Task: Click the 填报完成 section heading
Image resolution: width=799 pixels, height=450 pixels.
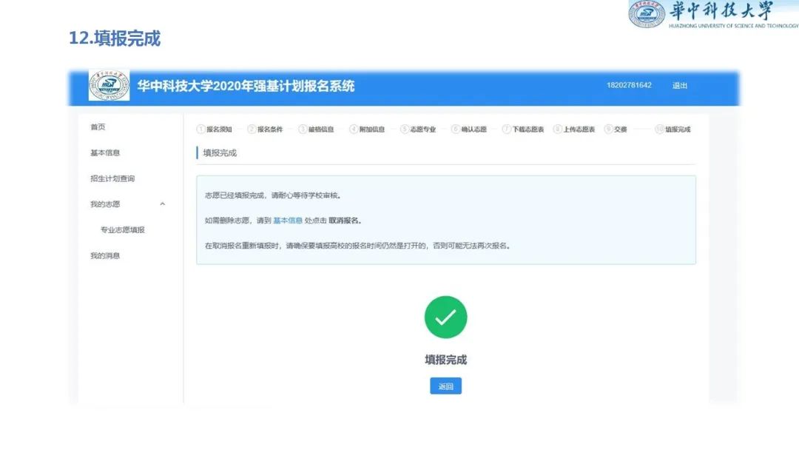Action: coord(220,153)
